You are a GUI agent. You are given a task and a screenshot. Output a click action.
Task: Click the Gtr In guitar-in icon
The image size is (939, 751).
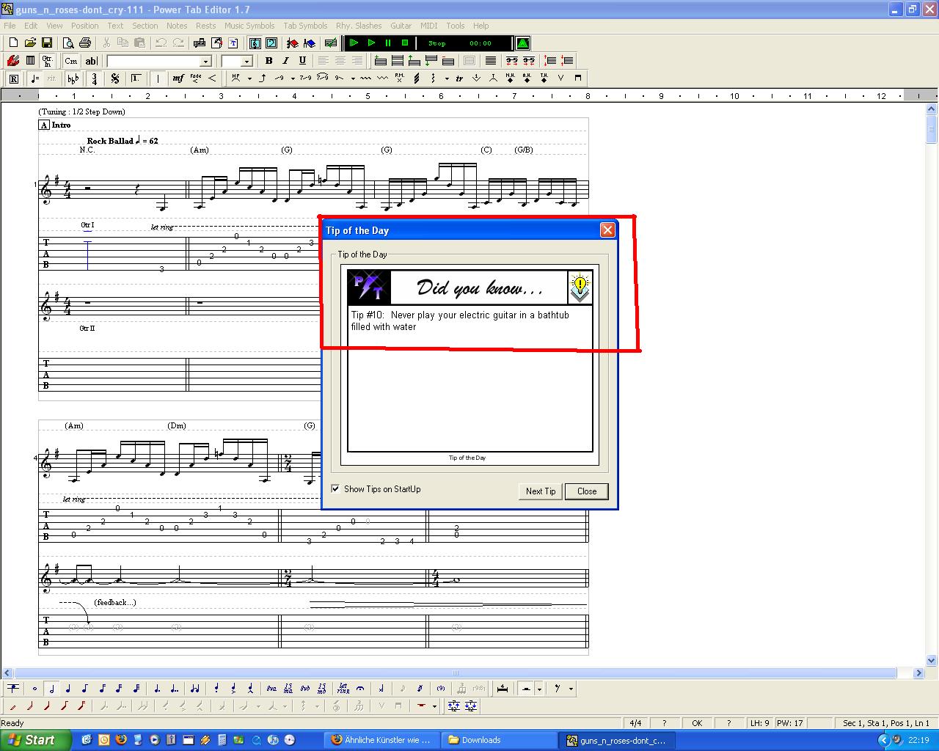point(47,61)
